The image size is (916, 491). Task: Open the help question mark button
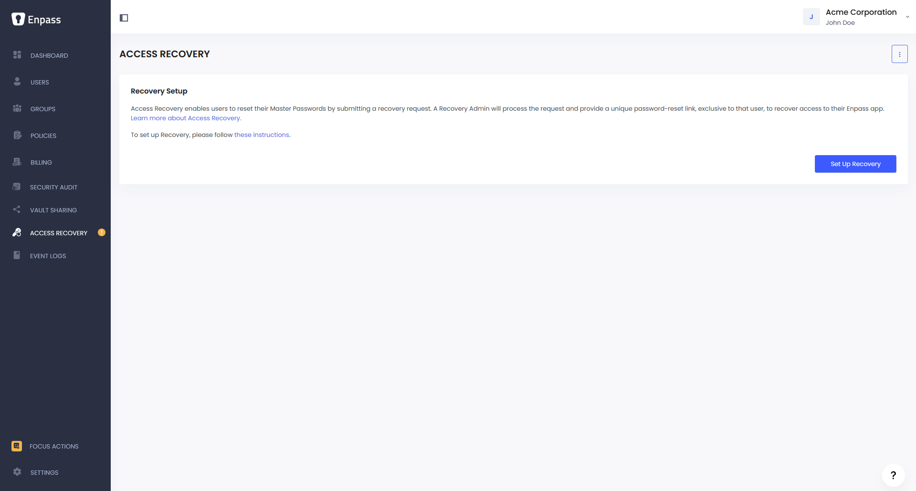(894, 475)
